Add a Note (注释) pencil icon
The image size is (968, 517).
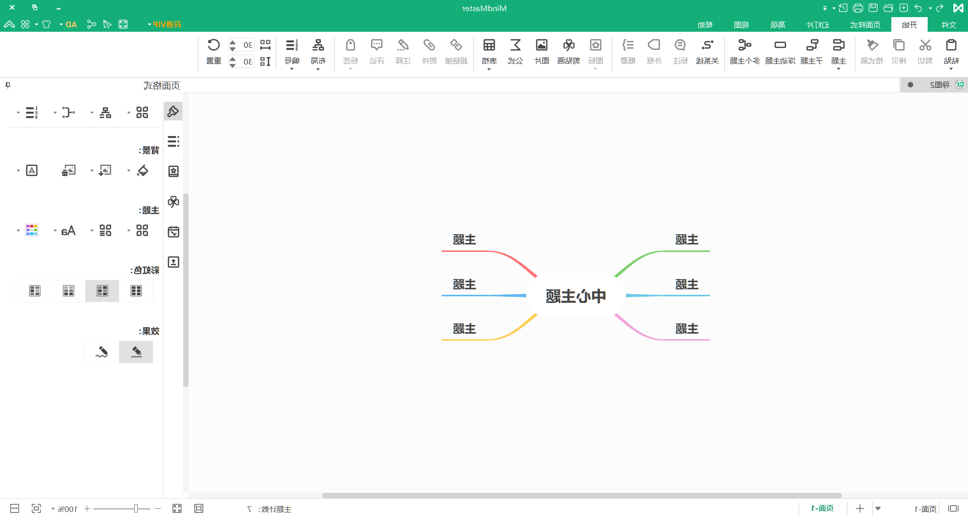pos(403,45)
